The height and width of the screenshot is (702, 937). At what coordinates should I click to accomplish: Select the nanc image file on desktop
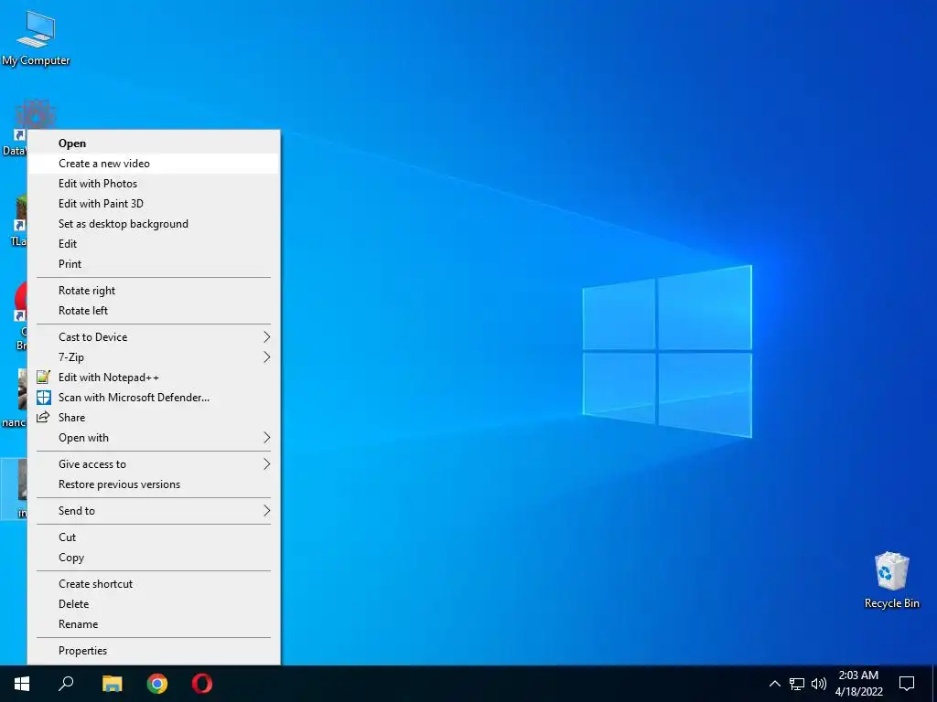(x=15, y=399)
